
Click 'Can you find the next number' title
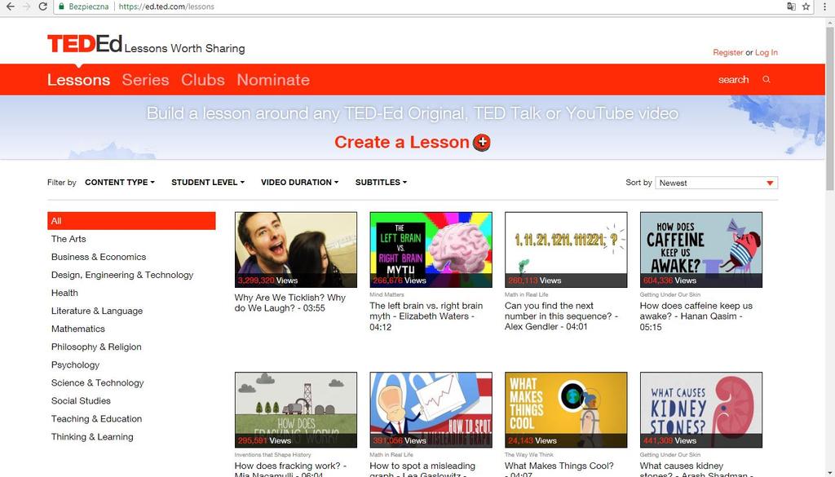coord(561,316)
